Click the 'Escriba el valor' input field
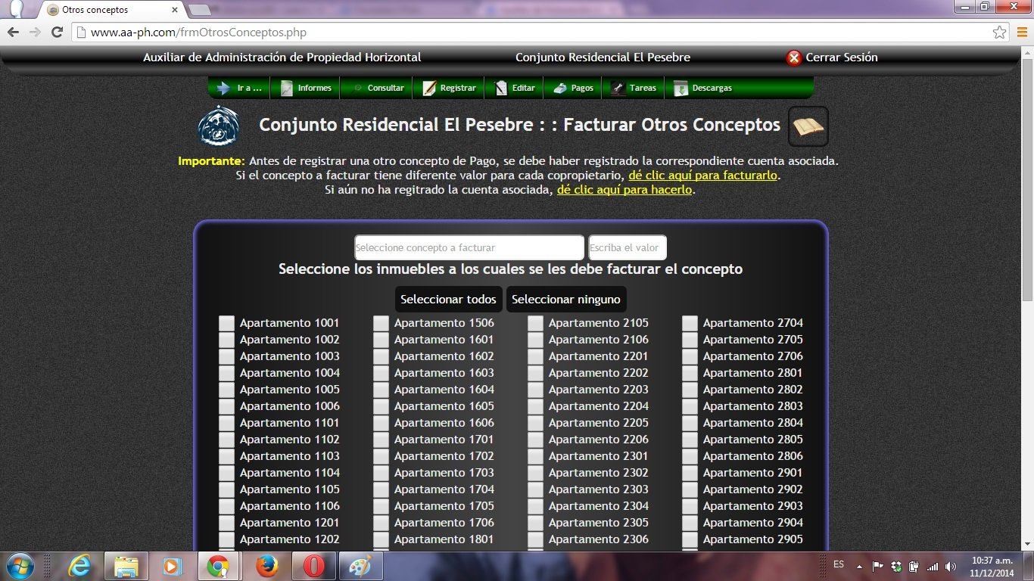The image size is (1034, 581). [x=628, y=248]
